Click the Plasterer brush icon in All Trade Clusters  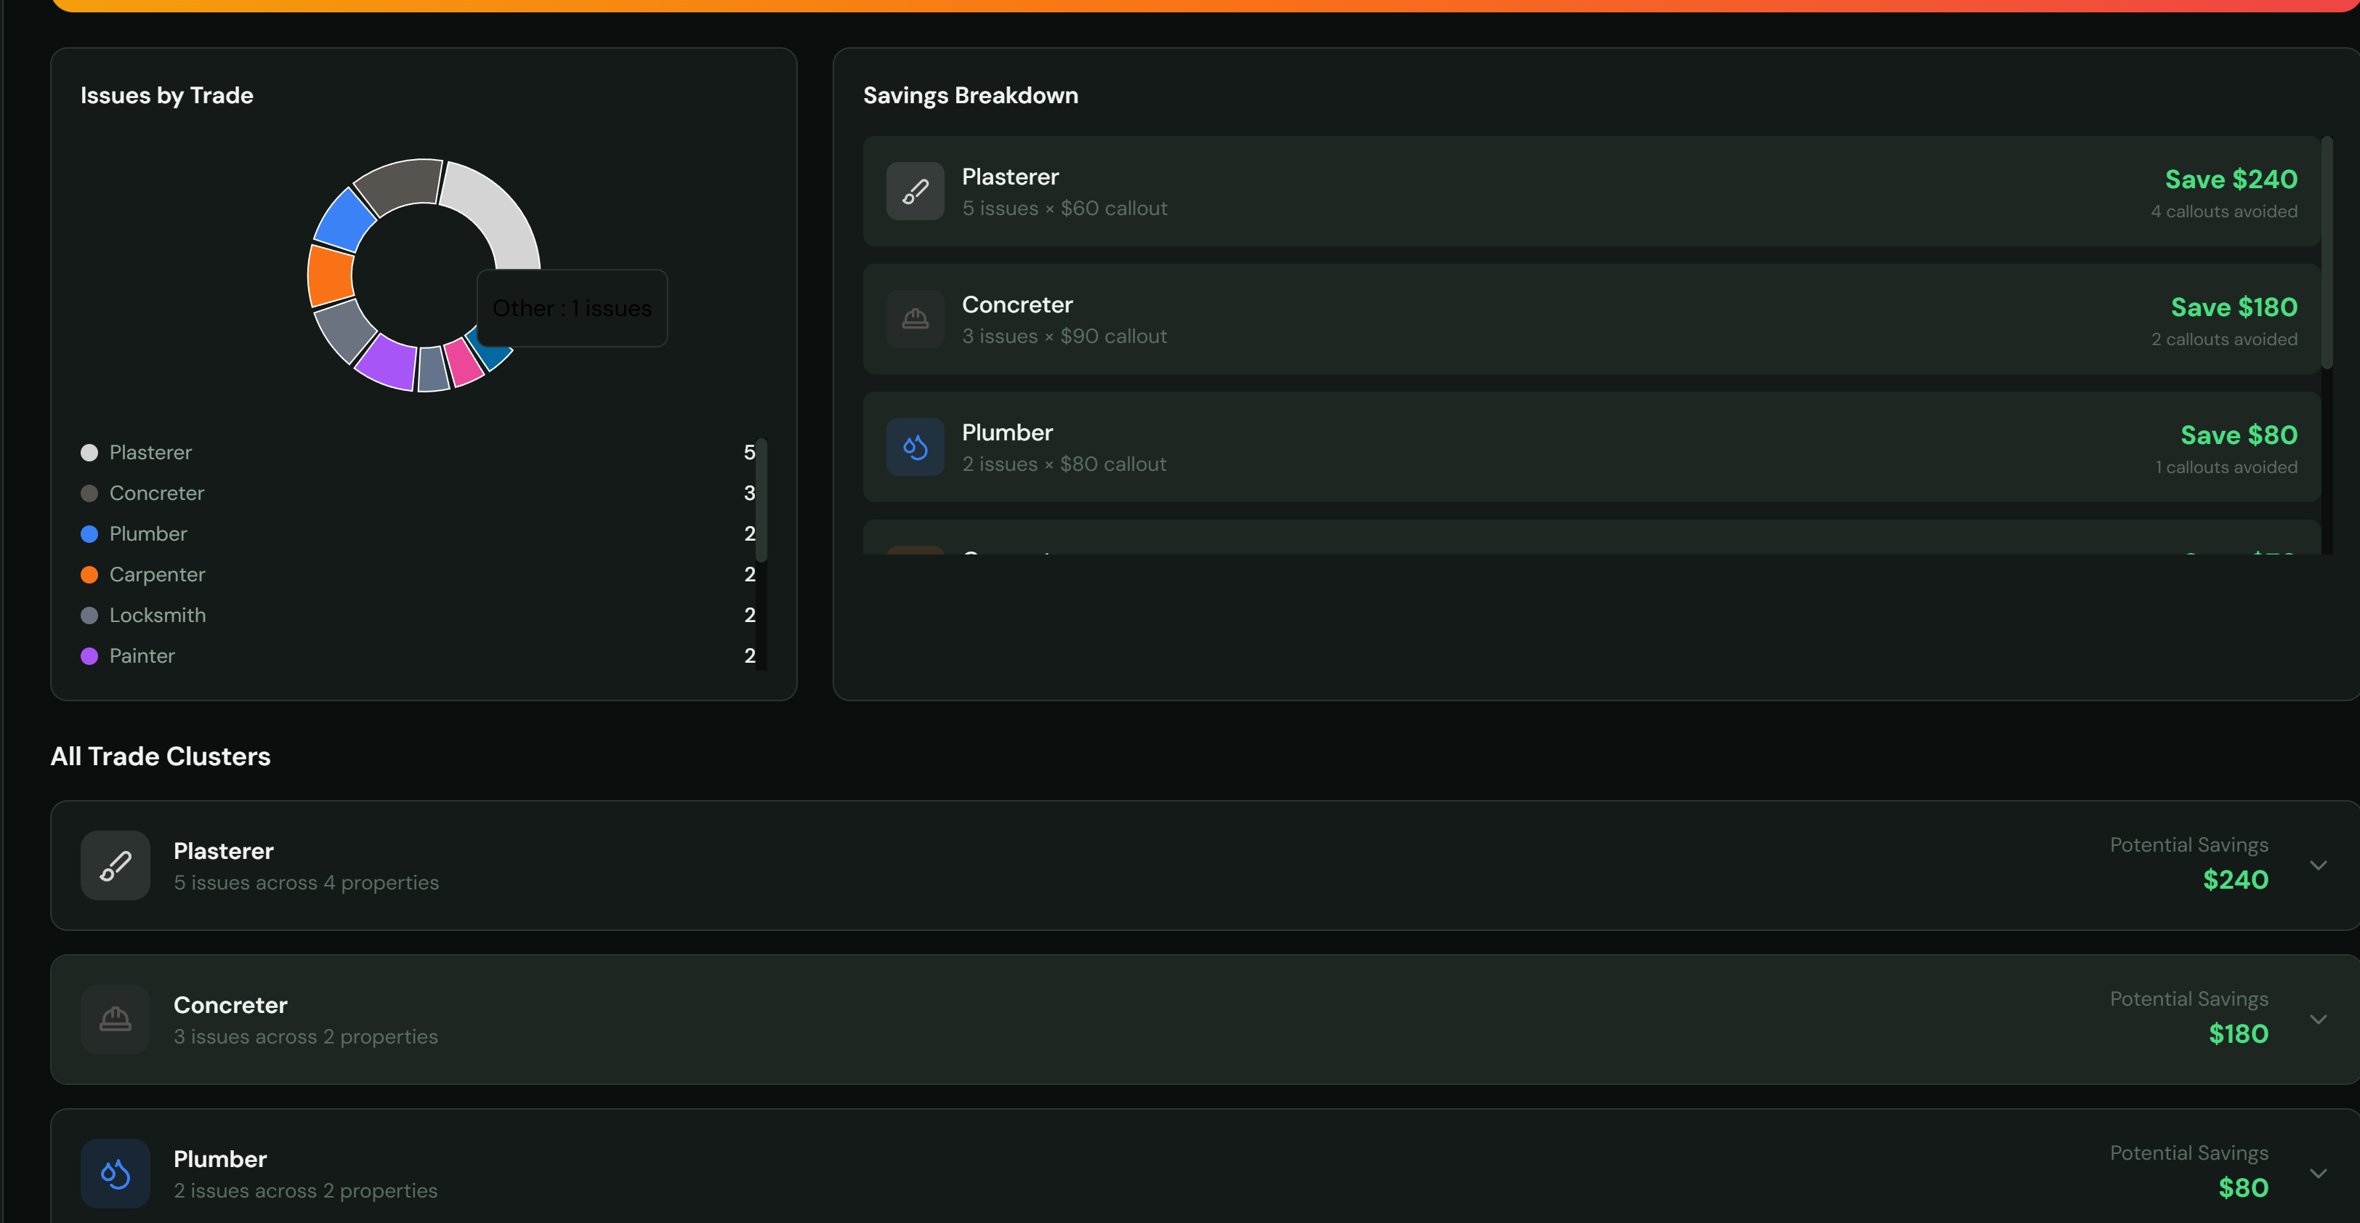pyautogui.click(x=116, y=865)
